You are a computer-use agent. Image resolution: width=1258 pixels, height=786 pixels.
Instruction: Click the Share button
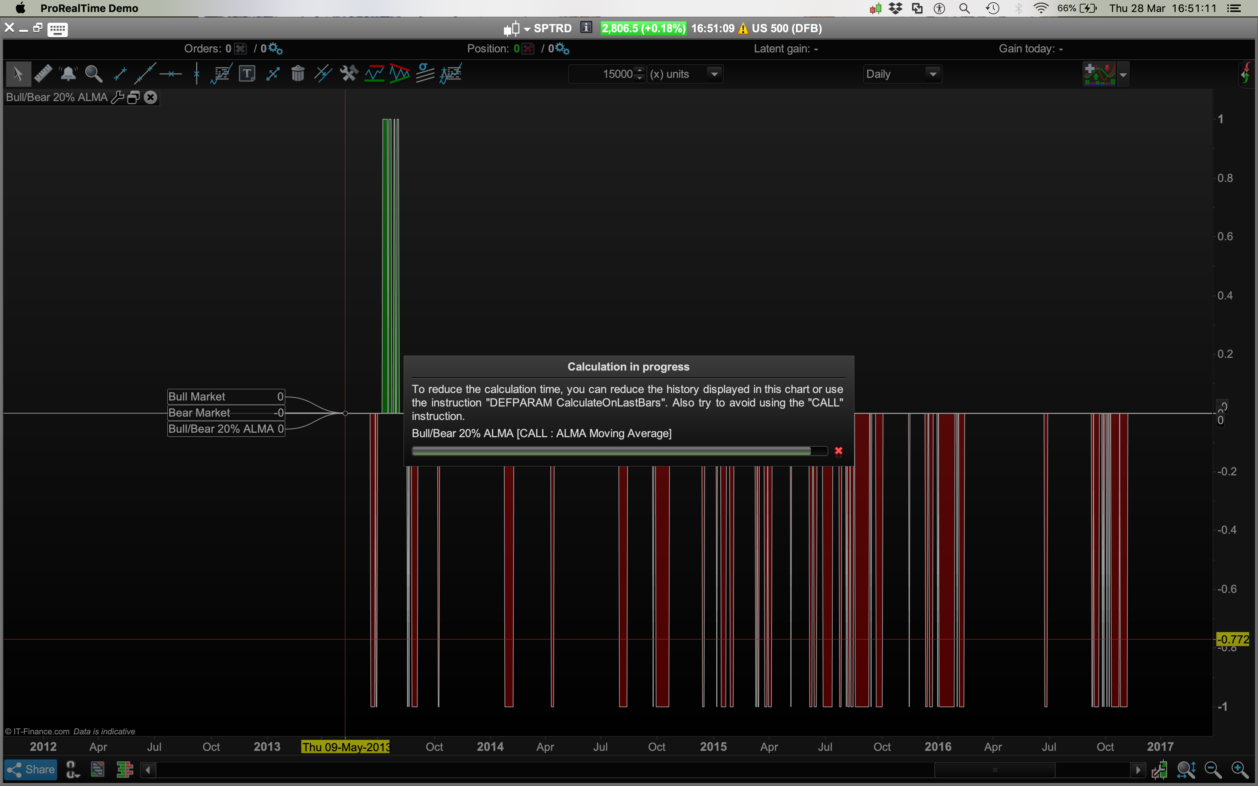(x=31, y=770)
